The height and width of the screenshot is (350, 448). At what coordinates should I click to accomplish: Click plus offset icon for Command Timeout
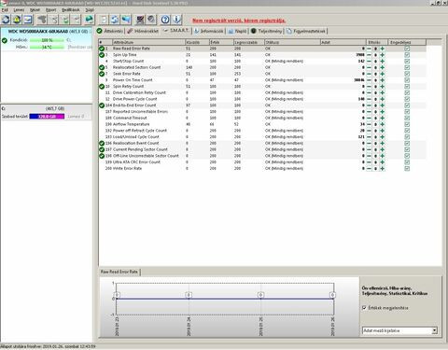[383, 118]
